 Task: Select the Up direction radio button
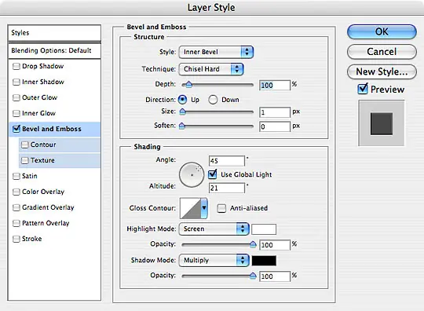pos(182,100)
